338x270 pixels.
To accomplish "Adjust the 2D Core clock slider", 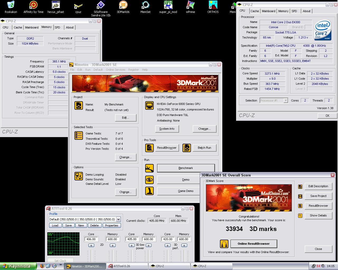I will coord(91,255).
